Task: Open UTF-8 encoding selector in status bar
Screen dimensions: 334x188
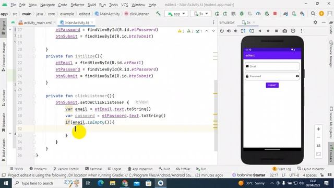Action: (x=294, y=175)
